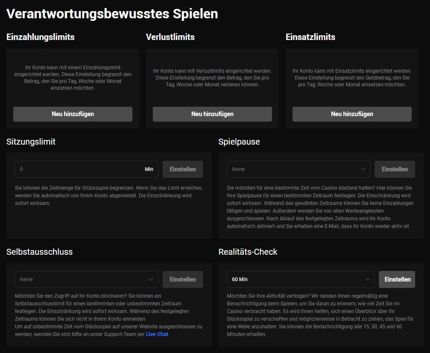The height and width of the screenshot is (353, 430).
Task: Expand the Selbstausschluss selection via its chevron
Action: [151, 279]
